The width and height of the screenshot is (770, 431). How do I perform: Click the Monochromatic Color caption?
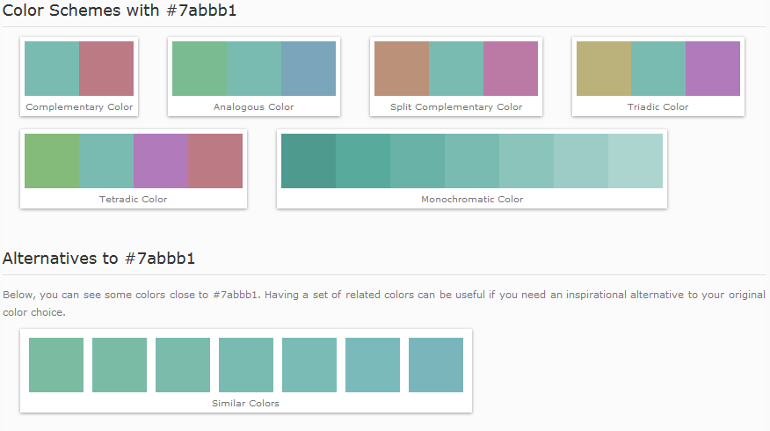click(472, 200)
